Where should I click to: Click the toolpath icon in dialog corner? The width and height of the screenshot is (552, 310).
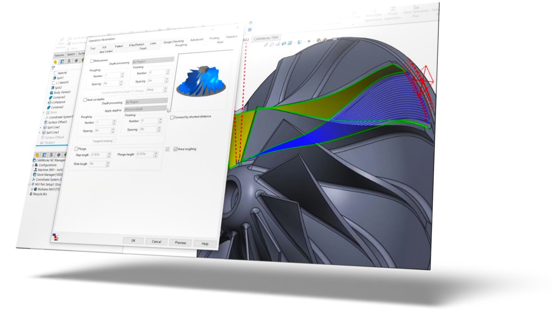(56, 237)
